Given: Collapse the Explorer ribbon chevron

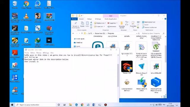Looking at the screenshot, I should tap(163, 19).
